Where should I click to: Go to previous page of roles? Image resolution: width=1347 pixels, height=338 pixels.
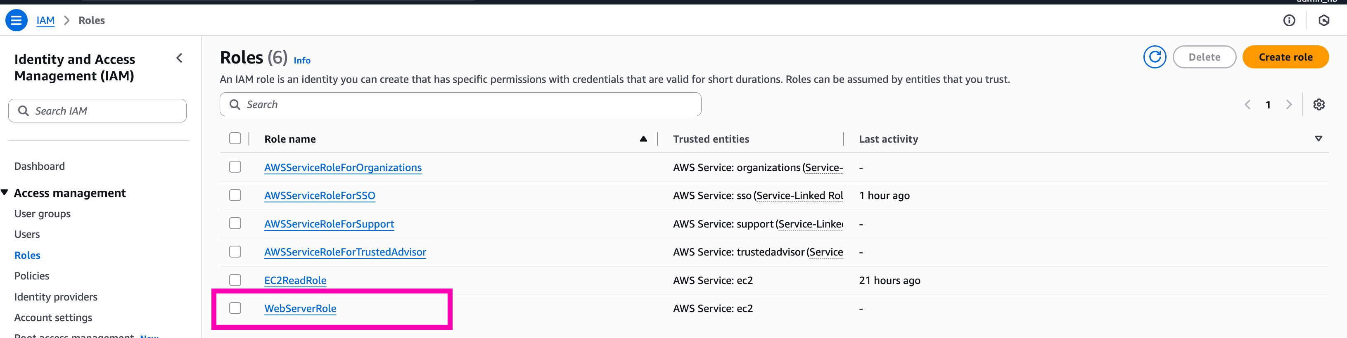1247,104
